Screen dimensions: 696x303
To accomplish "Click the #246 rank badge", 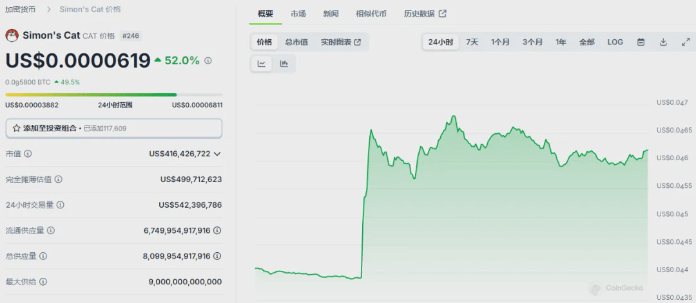I will [x=130, y=36].
